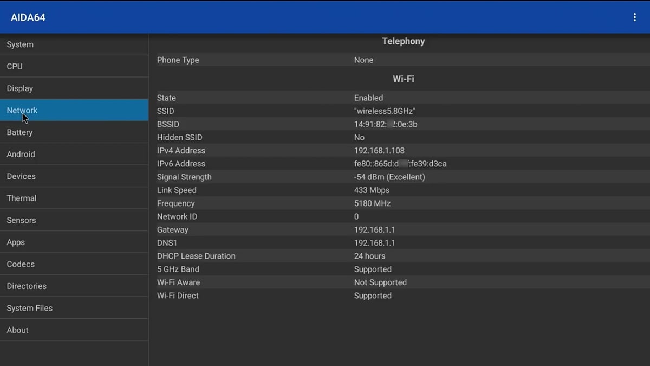650x366 pixels.
Task: View the Thermal section
Action: point(74,198)
